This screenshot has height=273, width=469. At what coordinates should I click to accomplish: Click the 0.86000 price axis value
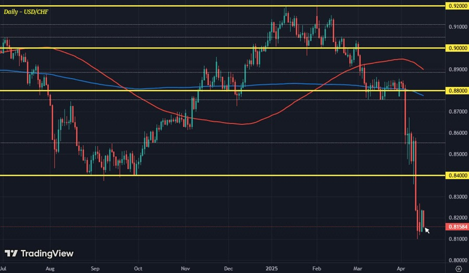[x=458, y=133]
